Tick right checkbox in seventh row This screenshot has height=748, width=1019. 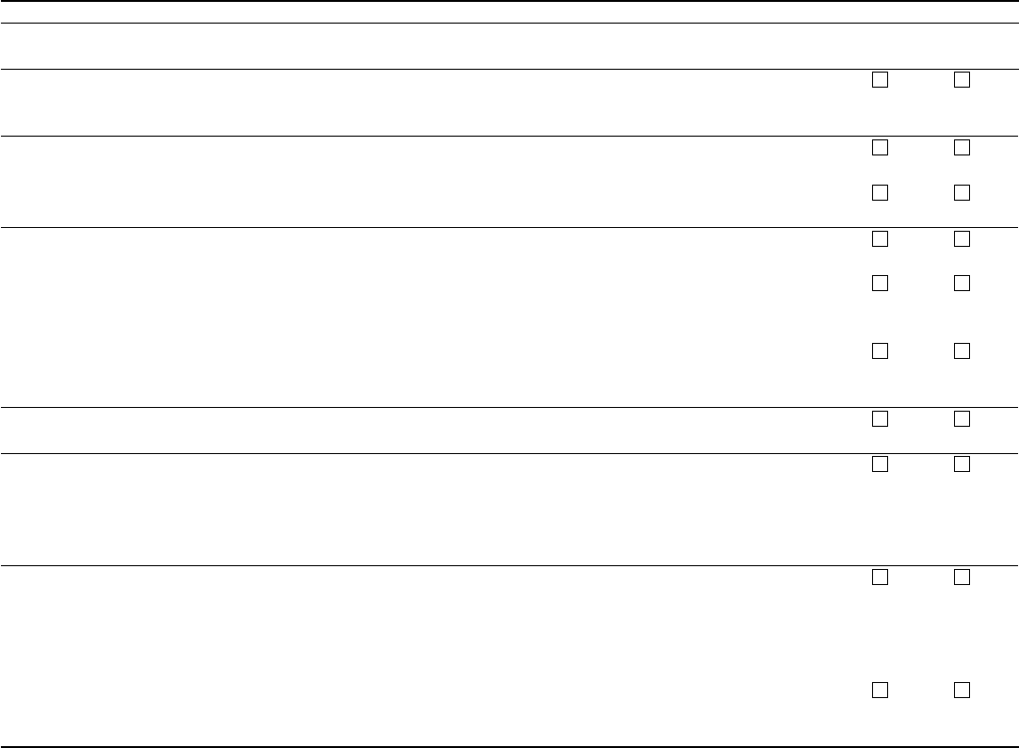[962, 418]
